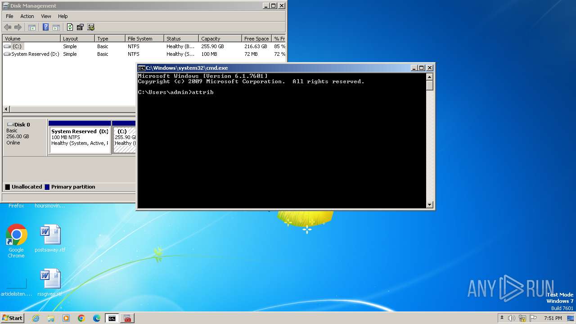Launch Windows Media Player from the taskbar
The image size is (576, 324).
(66, 318)
